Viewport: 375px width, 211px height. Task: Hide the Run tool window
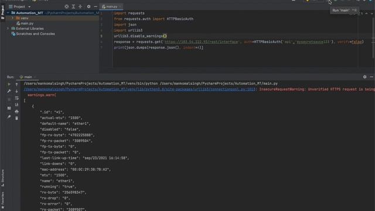pos(371,77)
